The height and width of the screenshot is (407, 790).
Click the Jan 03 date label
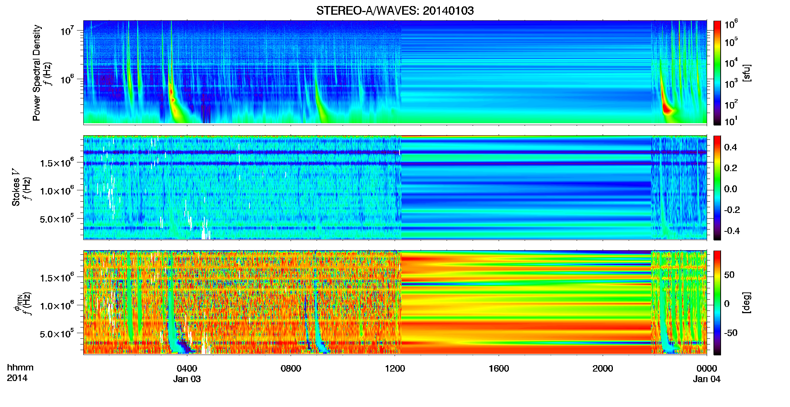(x=187, y=379)
